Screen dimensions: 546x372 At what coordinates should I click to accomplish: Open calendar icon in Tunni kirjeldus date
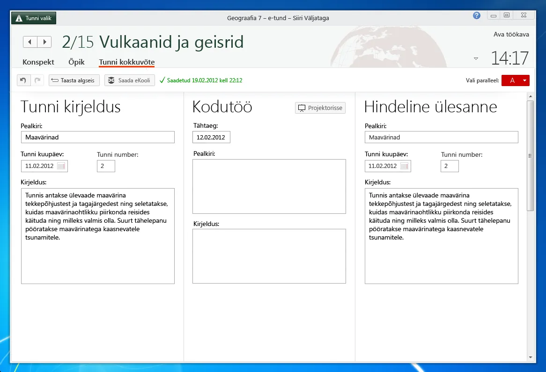pyautogui.click(x=61, y=166)
